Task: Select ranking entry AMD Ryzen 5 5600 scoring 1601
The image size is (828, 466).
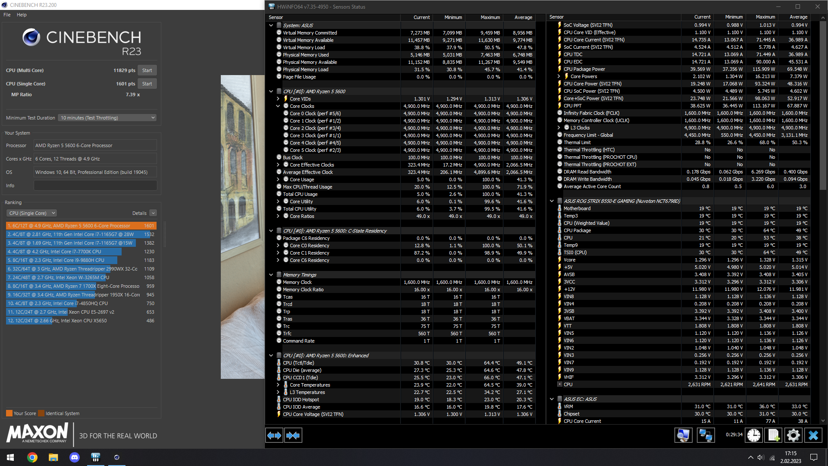Action: coord(81,226)
